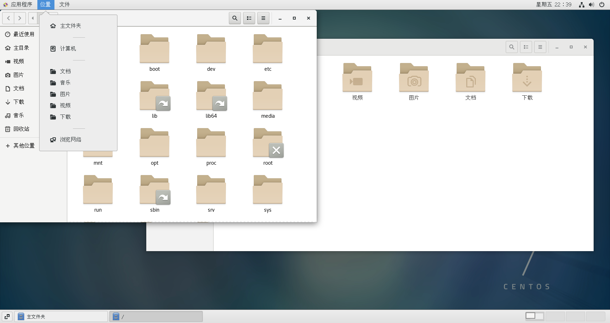Image resolution: width=610 pixels, height=323 pixels.
Task: Go forward with the forward arrow button
Action: 20,18
